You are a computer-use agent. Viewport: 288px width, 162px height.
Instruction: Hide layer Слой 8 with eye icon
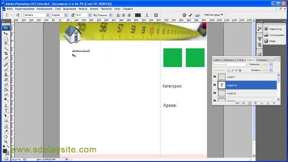pyautogui.click(x=215, y=77)
